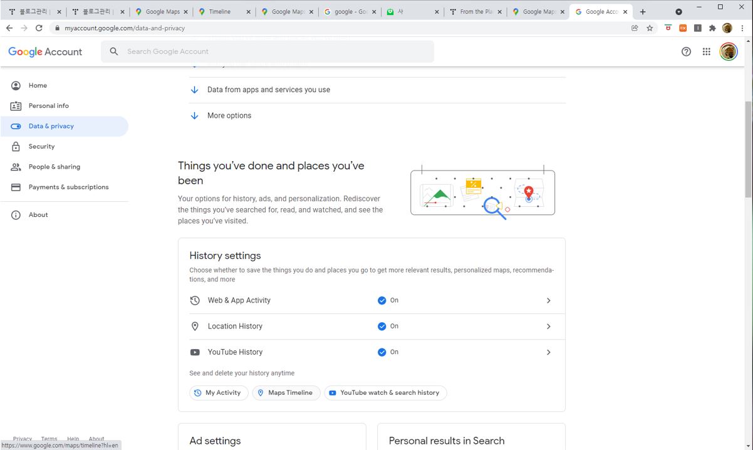Open Web & App Activity chevron
753x450 pixels.
coord(548,300)
